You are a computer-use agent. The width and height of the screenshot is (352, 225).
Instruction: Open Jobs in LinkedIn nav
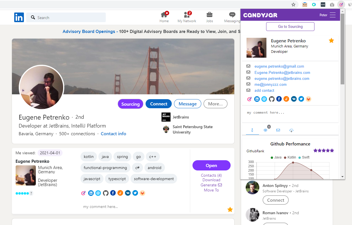pyautogui.click(x=210, y=17)
